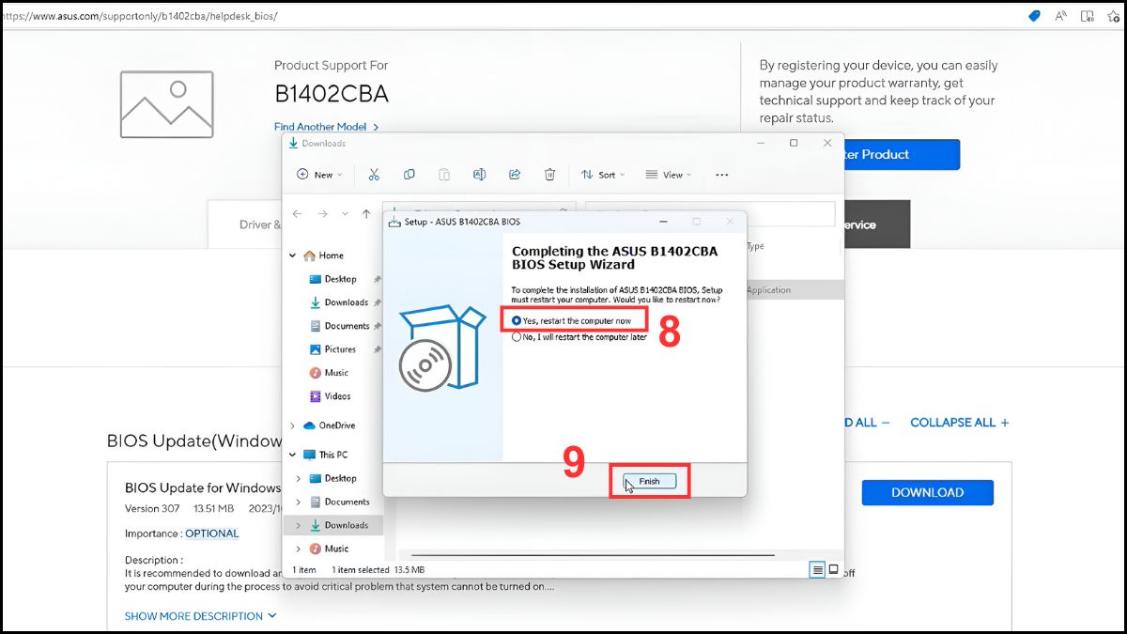
Task: Click the blue DOWNLOAD button on ASUS page
Action: (927, 492)
